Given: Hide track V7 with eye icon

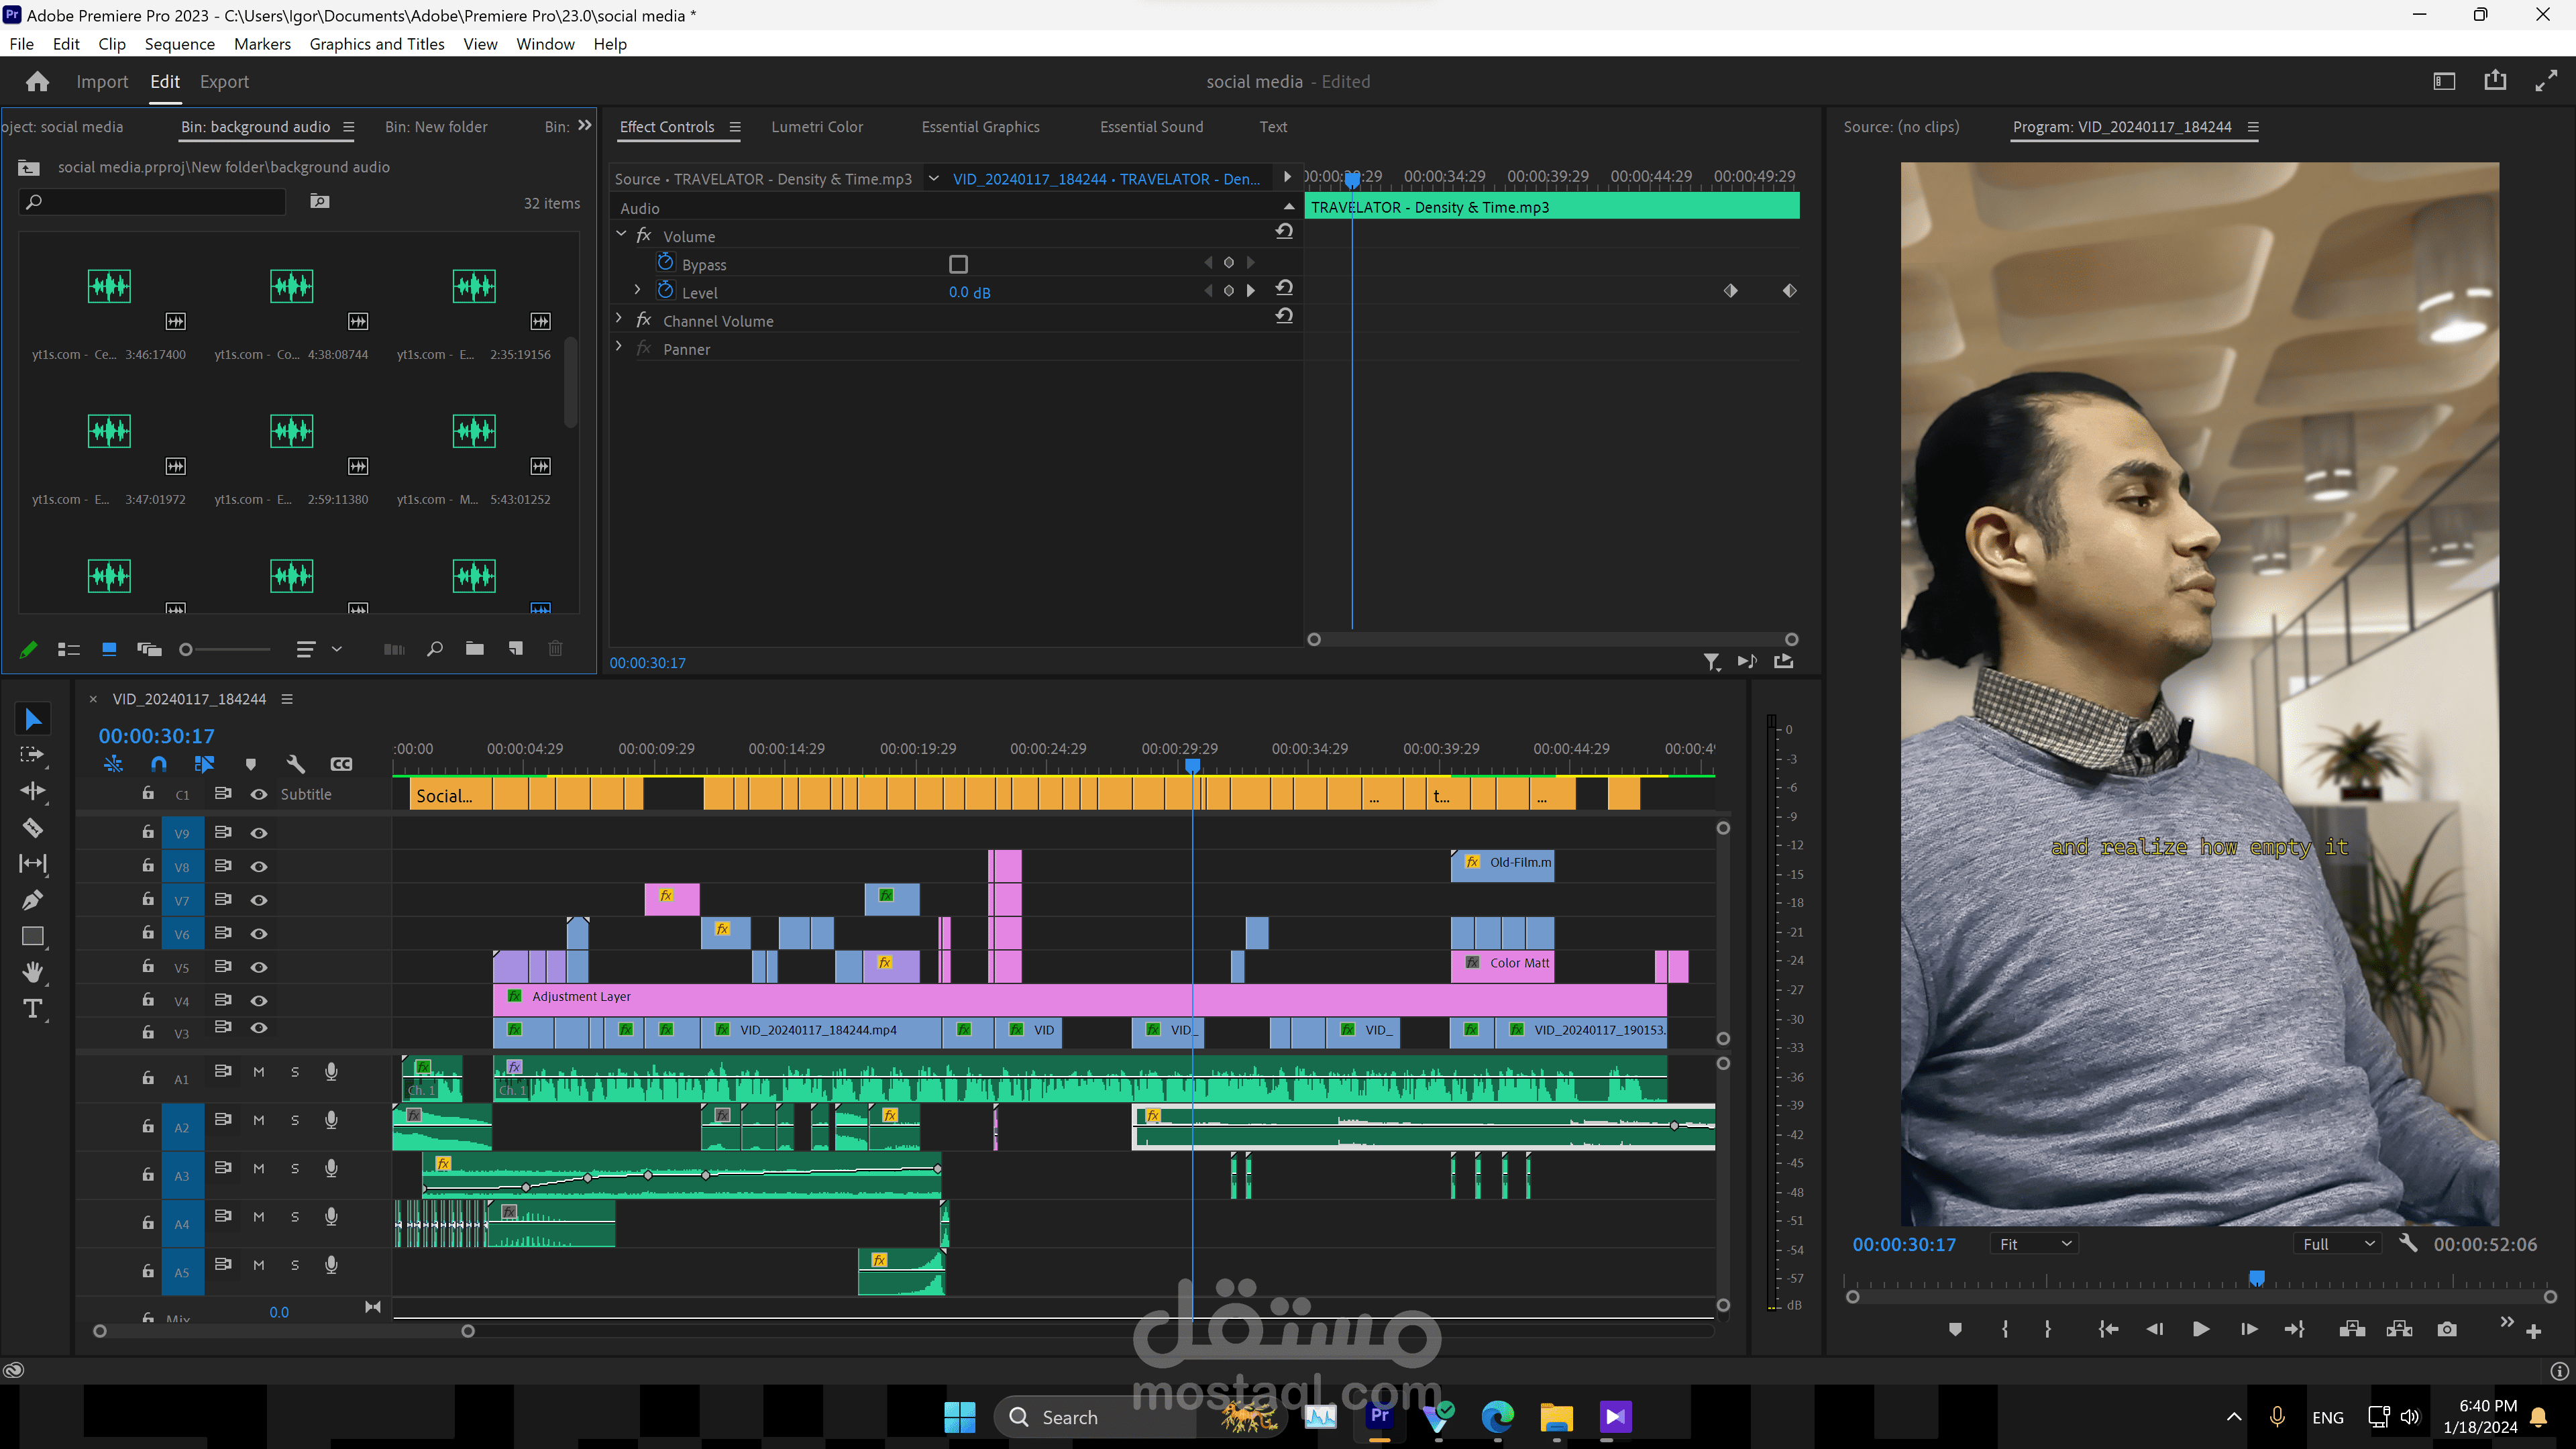Looking at the screenshot, I should coord(259,900).
